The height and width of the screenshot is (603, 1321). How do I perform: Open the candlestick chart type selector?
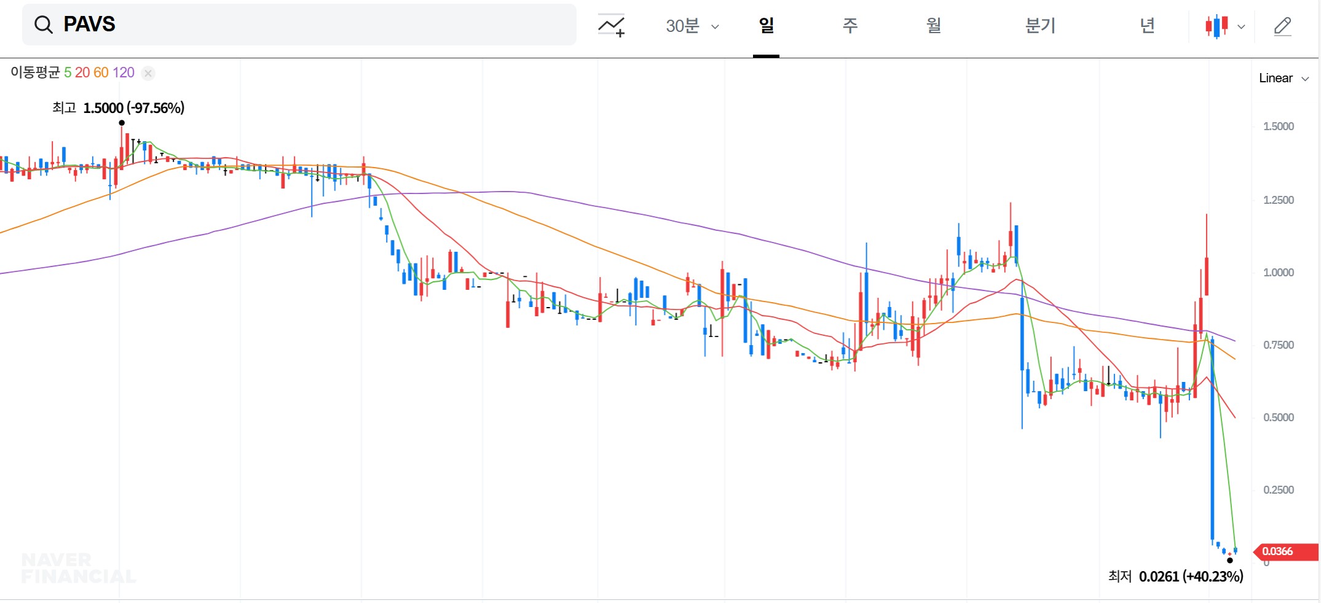pyautogui.click(x=1217, y=26)
